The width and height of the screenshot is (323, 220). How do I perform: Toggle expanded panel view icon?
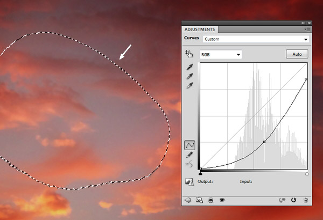coord(199,200)
